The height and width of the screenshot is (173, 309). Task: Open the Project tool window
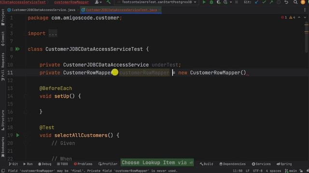point(3,17)
